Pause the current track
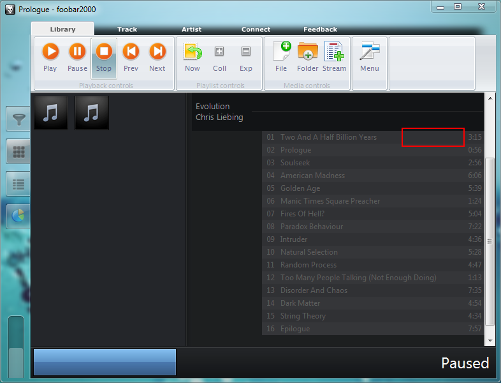Screen dimensions: 501x383 point(77,57)
